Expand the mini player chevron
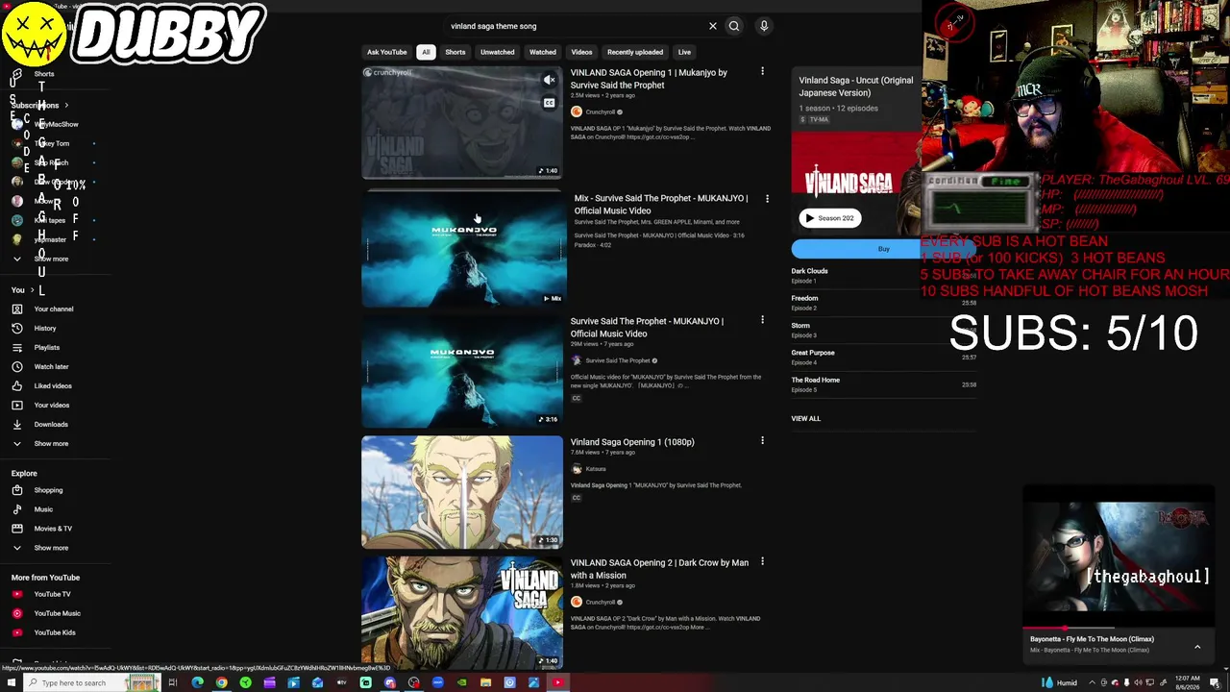The image size is (1230, 692). [x=1197, y=647]
